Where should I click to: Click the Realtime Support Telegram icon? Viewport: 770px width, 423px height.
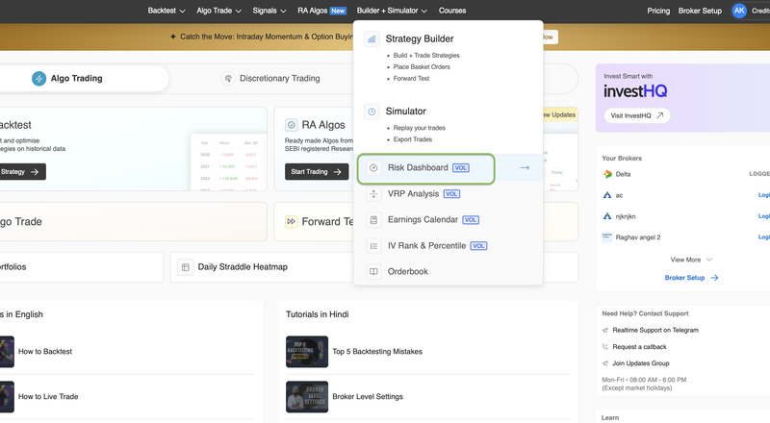click(x=605, y=331)
